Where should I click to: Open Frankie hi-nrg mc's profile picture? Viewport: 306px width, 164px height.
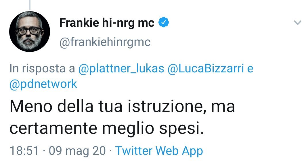click(x=29, y=32)
